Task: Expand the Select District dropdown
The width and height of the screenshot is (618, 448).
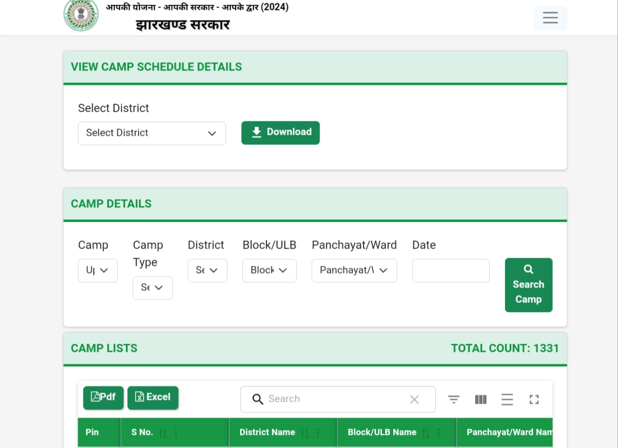Action: point(152,133)
